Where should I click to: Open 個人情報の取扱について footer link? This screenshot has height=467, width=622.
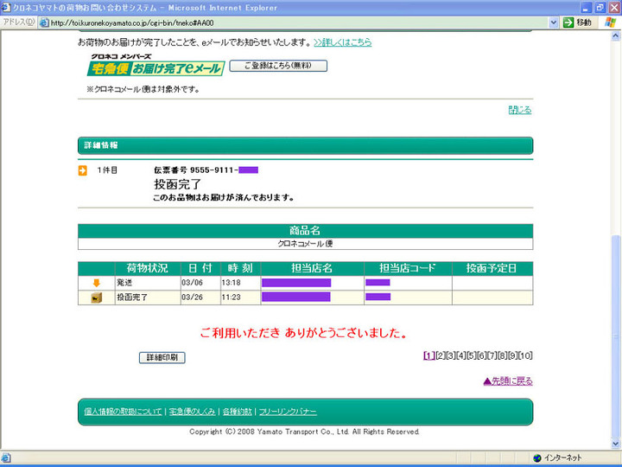click(123, 412)
